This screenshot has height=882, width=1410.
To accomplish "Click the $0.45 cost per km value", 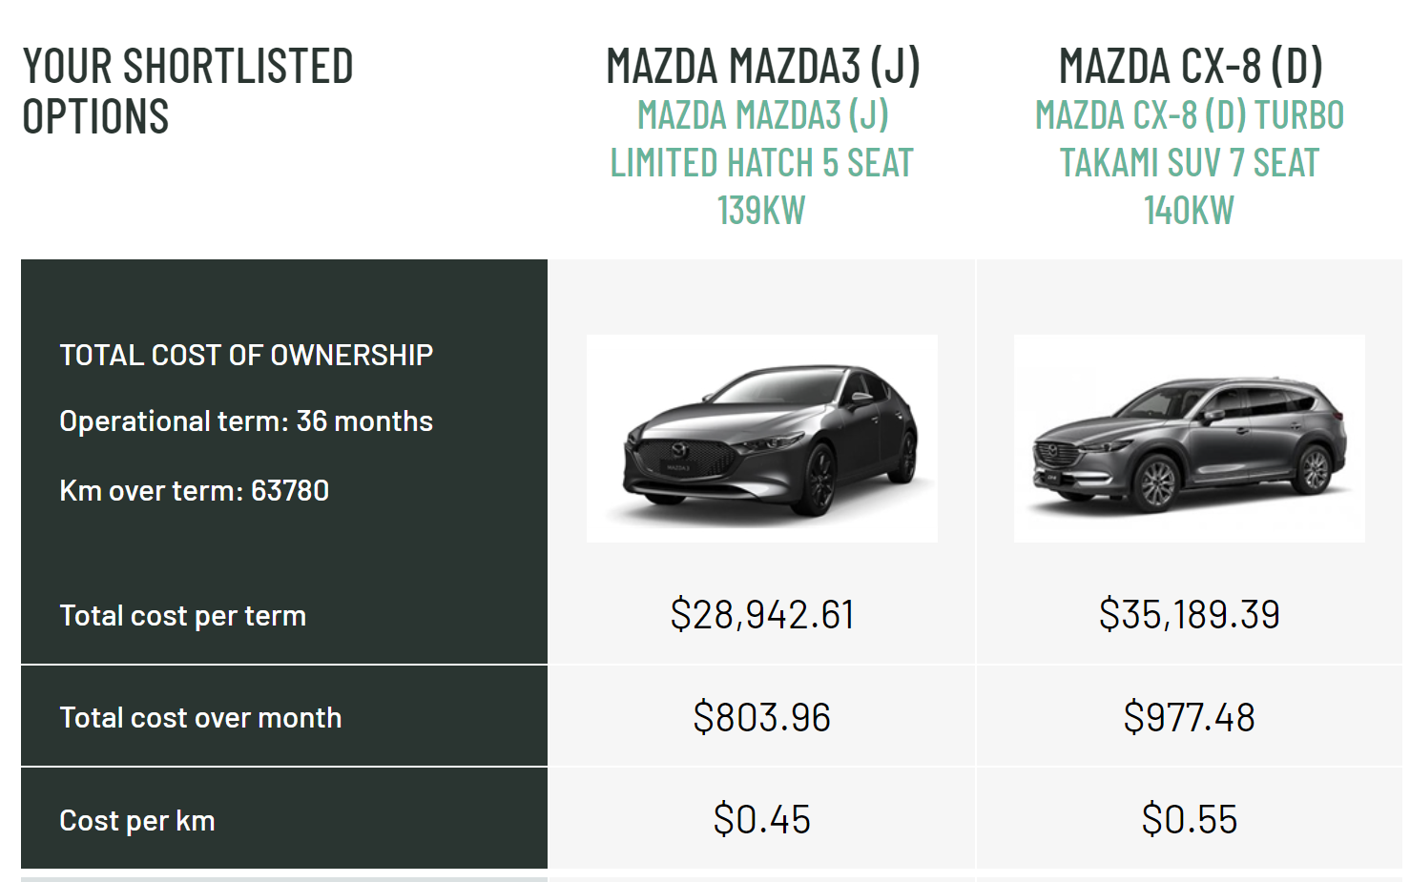I will click(x=761, y=820).
